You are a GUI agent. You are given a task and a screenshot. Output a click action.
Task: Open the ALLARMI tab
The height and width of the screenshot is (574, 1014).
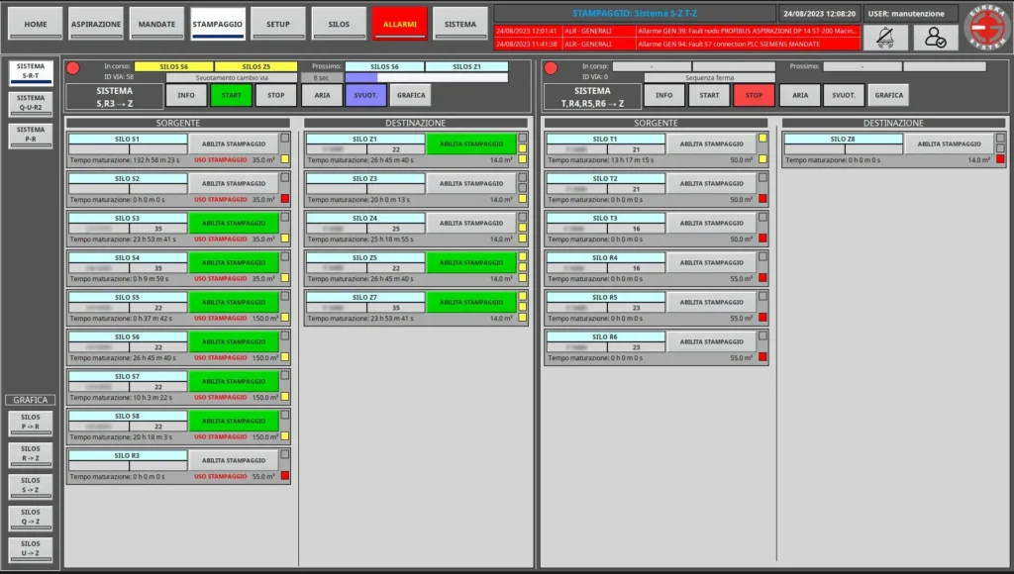400,24
